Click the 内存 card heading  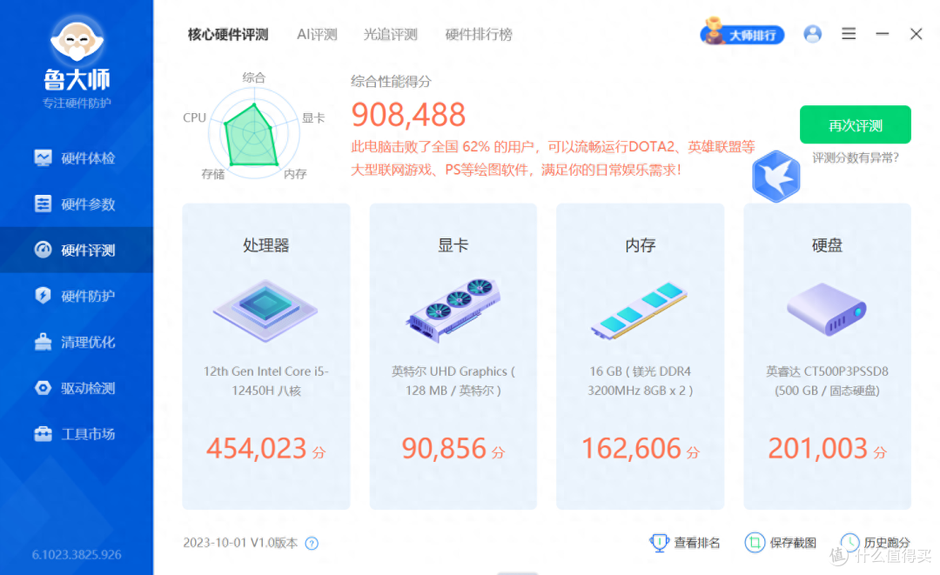[x=641, y=245]
